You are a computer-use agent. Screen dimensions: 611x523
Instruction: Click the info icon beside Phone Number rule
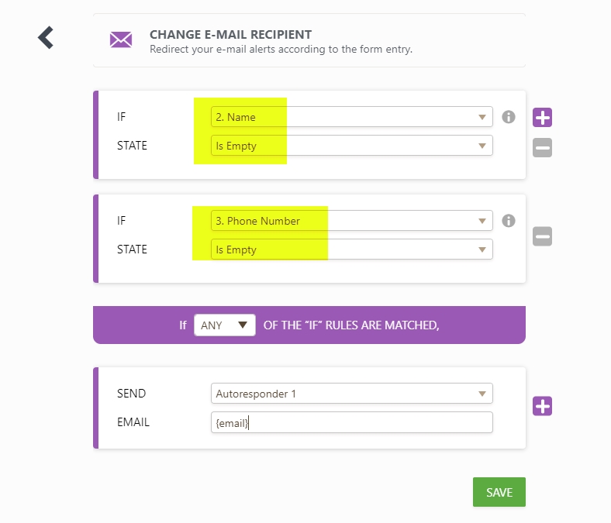coord(509,221)
